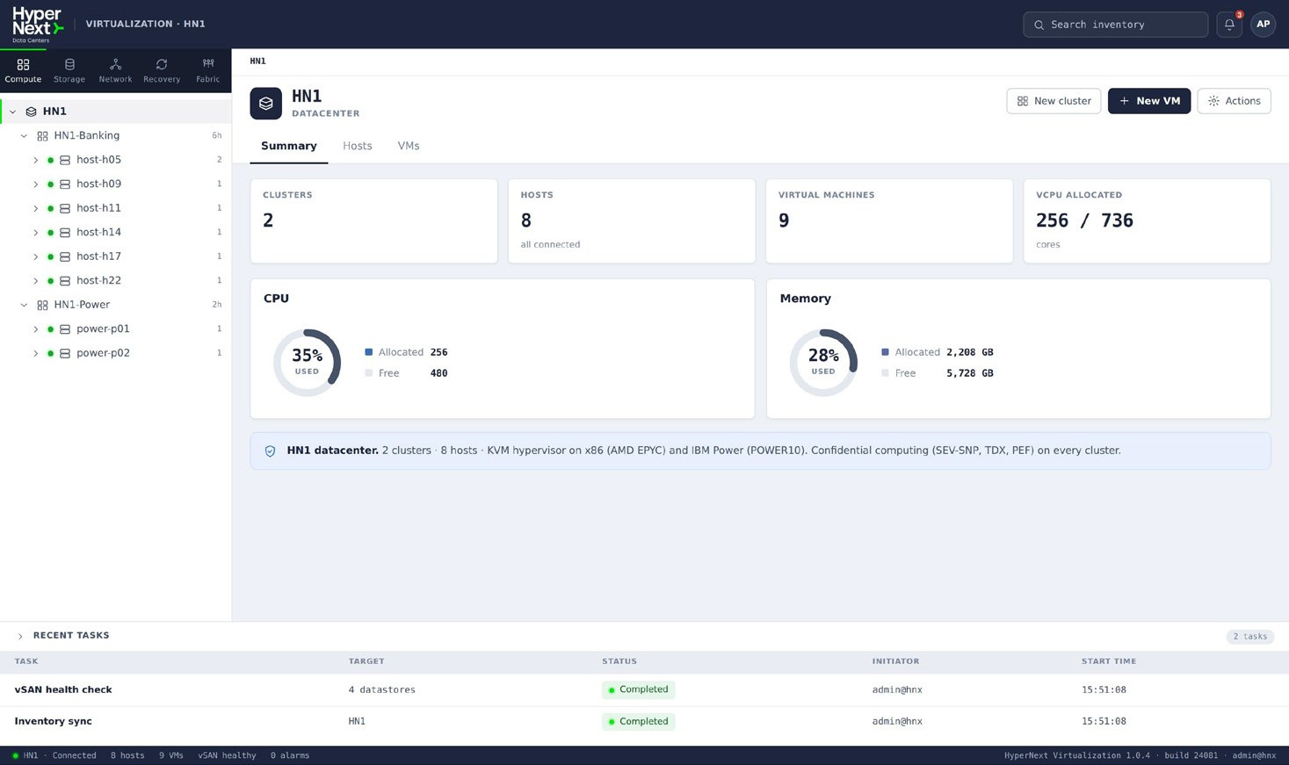Expand the host-h09 tree node
Viewport: 1289px width, 765px height.
pos(36,184)
